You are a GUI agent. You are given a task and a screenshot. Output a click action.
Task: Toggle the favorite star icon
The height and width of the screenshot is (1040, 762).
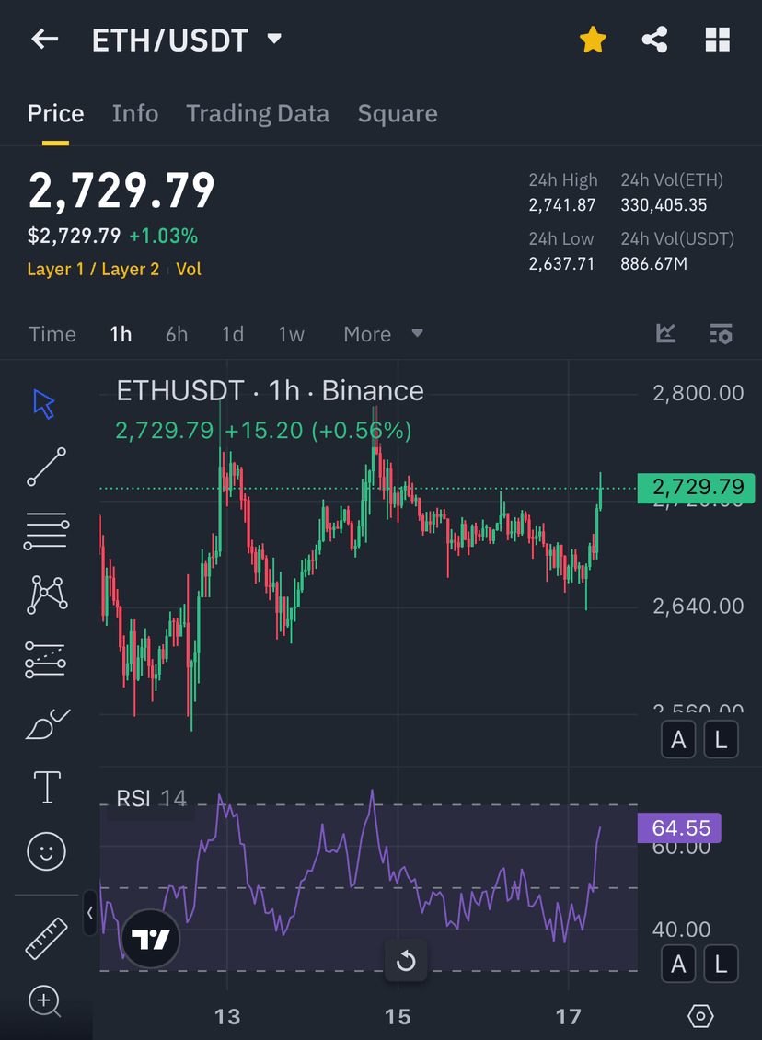593,40
